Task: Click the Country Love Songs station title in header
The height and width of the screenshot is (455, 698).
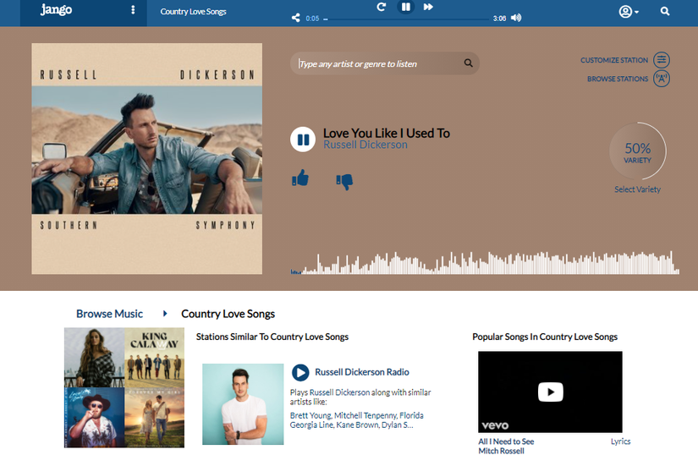Action: pyautogui.click(x=193, y=12)
